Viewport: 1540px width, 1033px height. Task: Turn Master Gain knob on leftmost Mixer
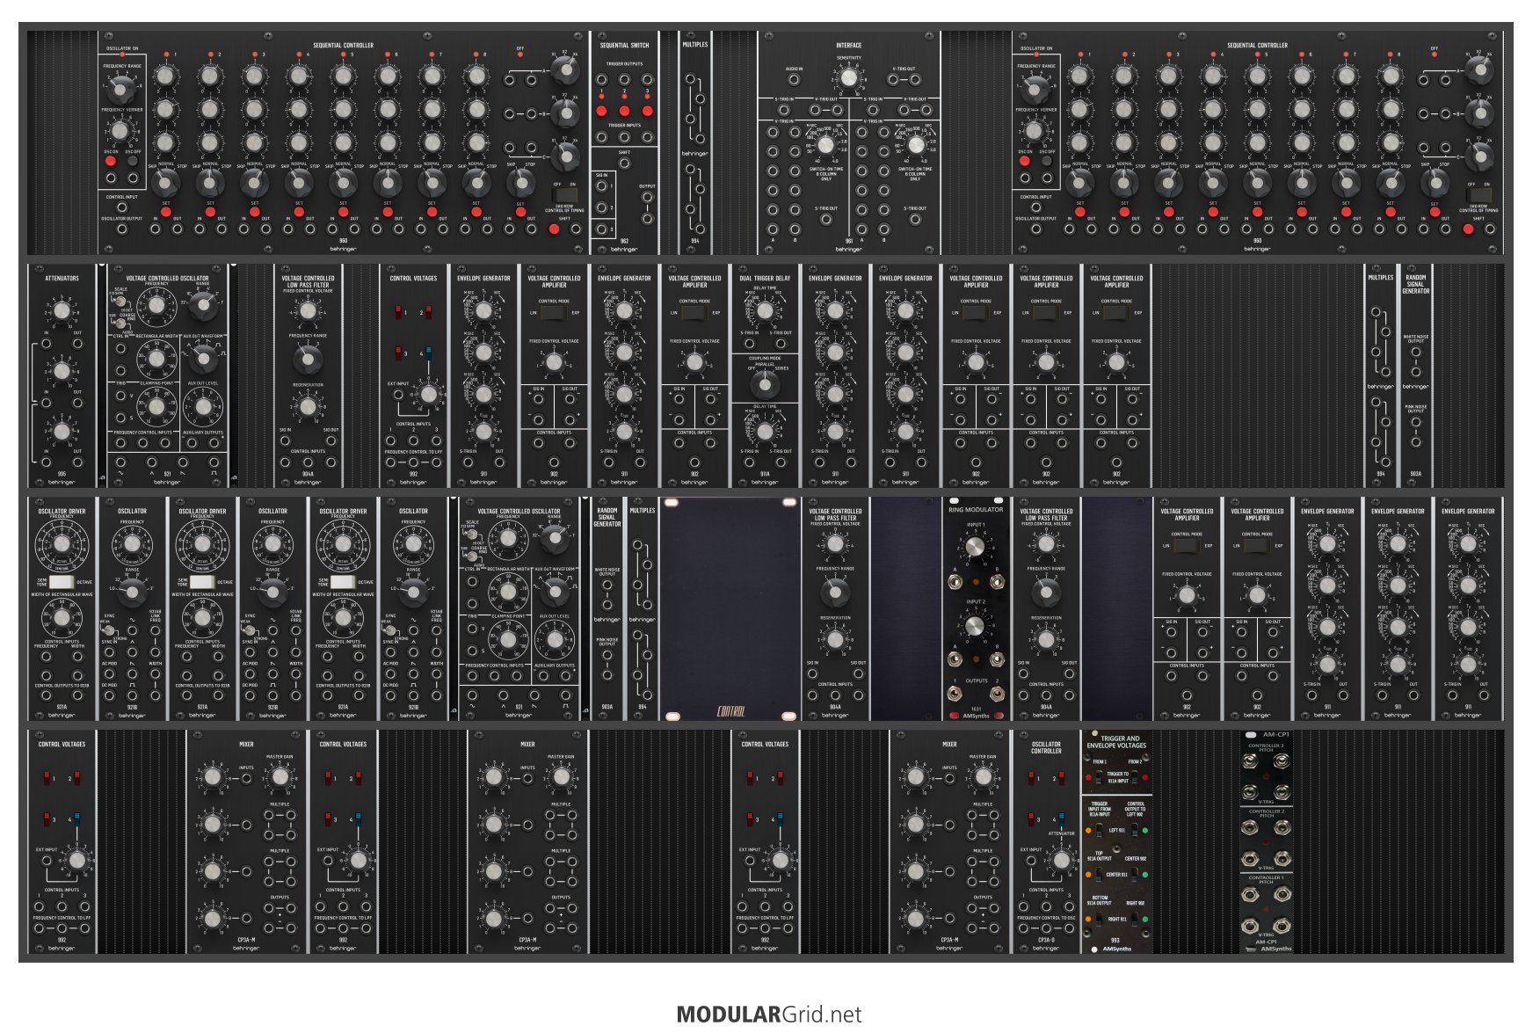click(x=280, y=777)
